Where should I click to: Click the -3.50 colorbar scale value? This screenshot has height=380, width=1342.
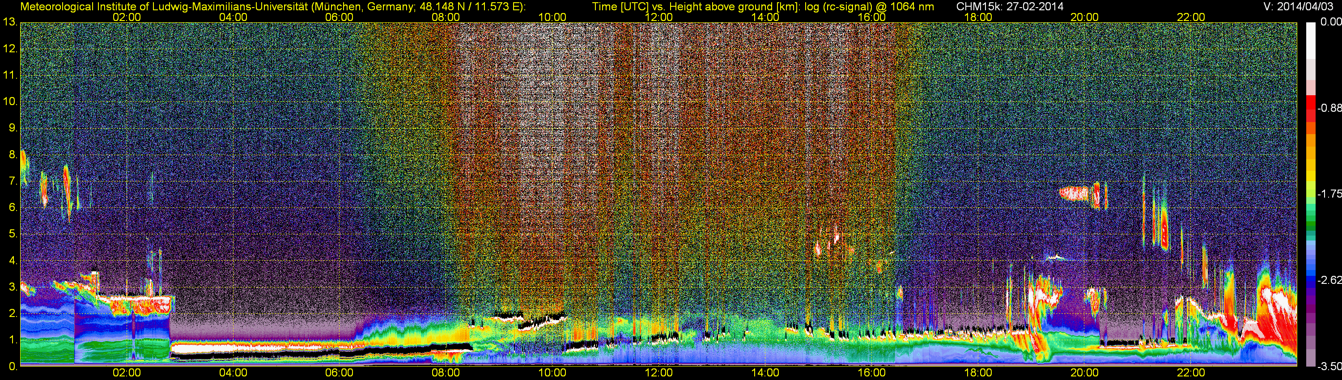[1329, 367]
